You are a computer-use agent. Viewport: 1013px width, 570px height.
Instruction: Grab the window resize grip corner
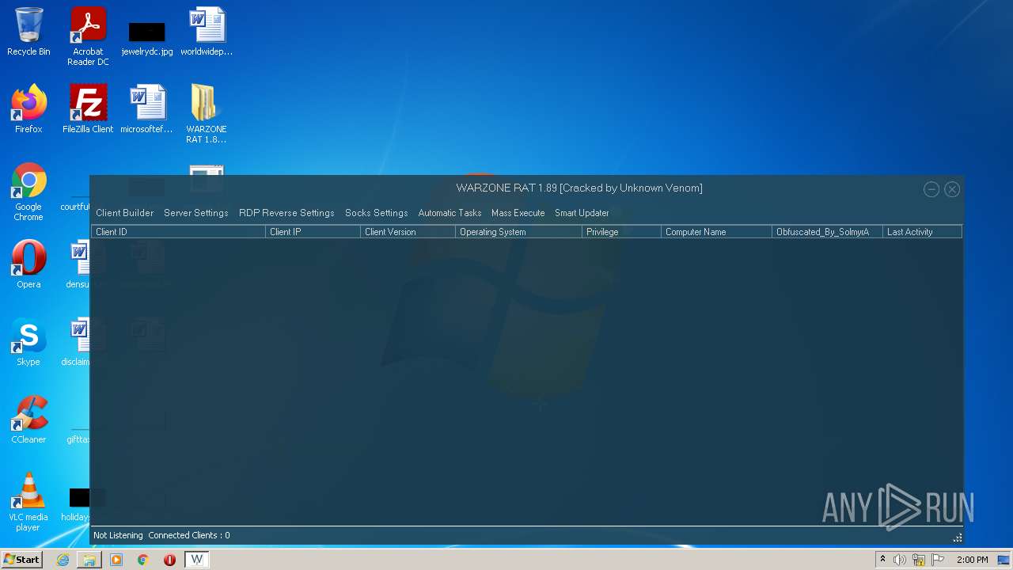[x=958, y=538]
